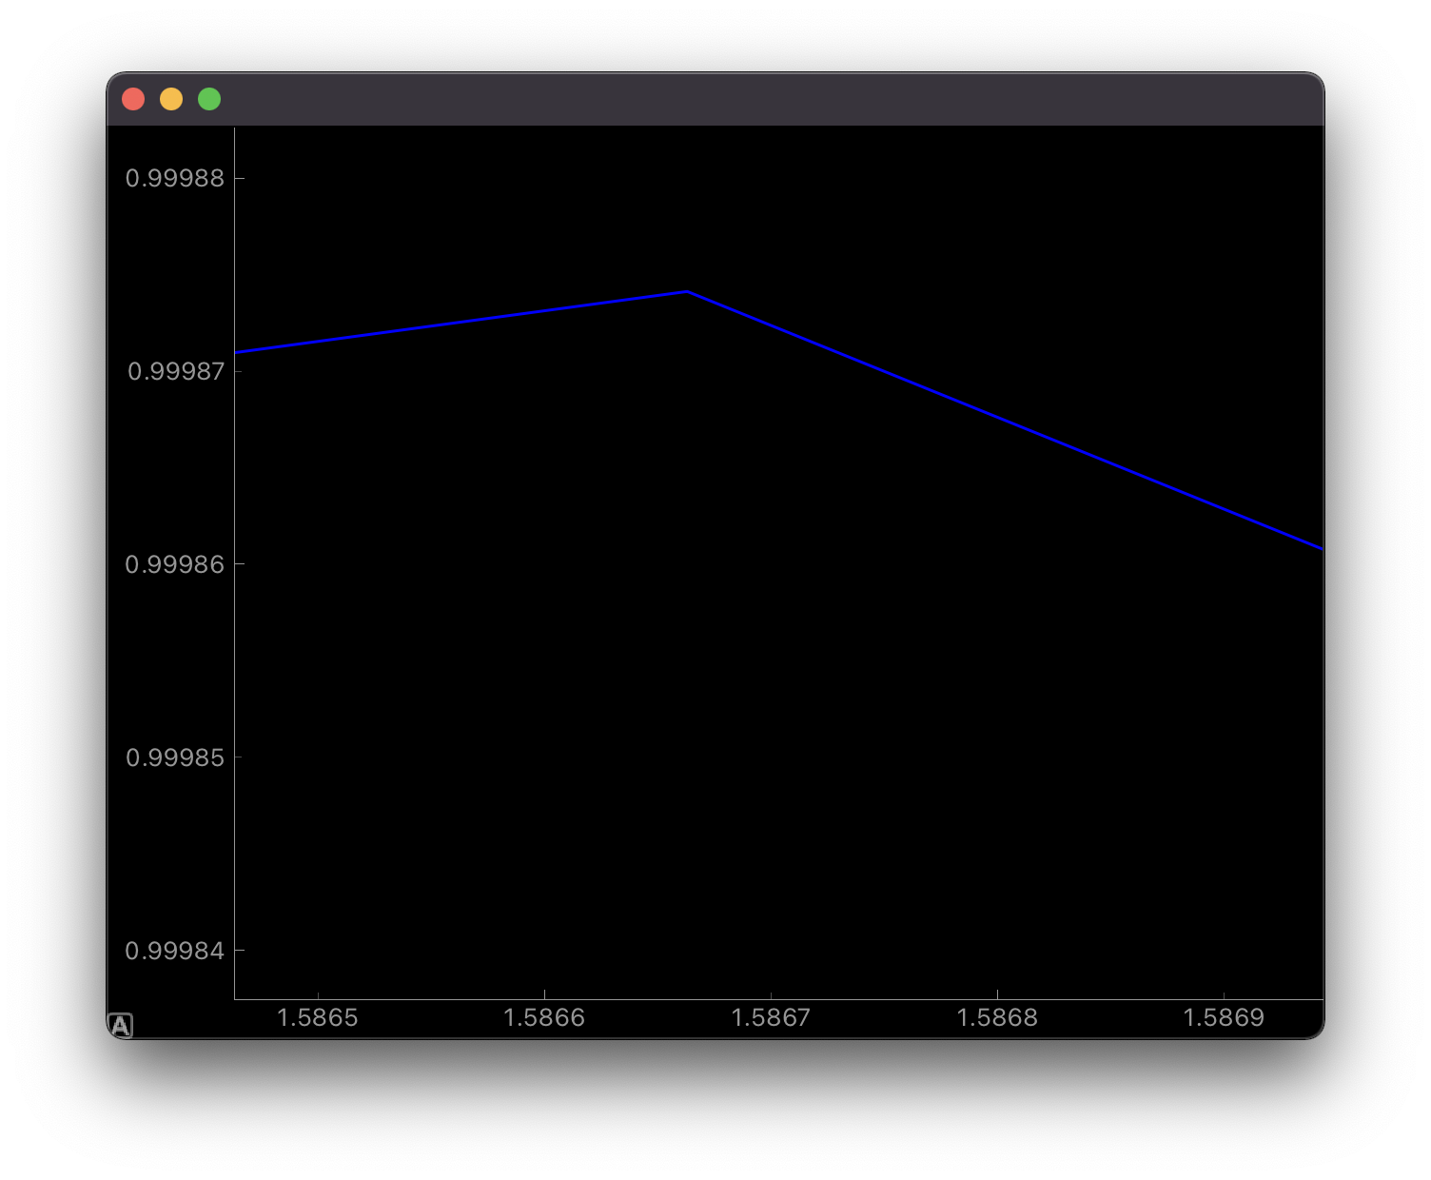Click the tick mark beside 0.99987
The height and width of the screenshot is (1180, 1431).
241,371
